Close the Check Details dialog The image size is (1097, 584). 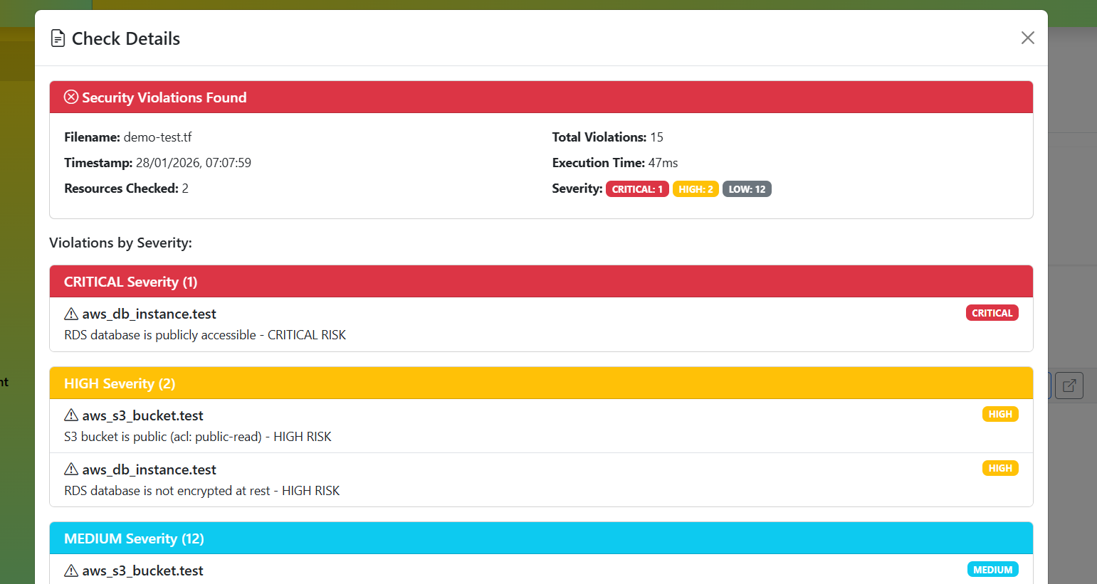point(1027,38)
